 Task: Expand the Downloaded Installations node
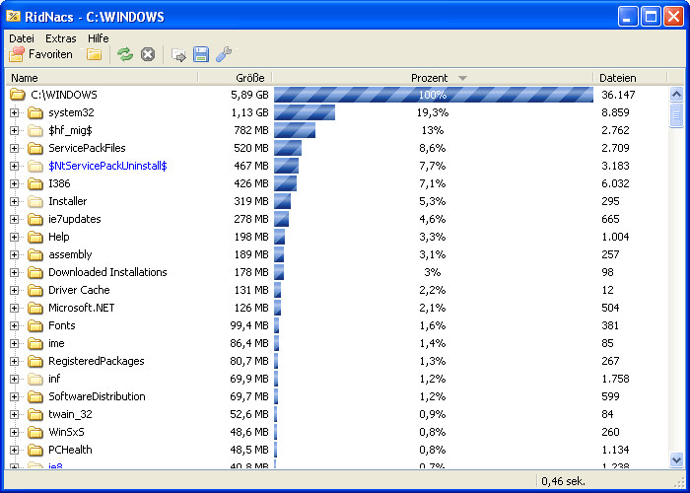(x=15, y=272)
